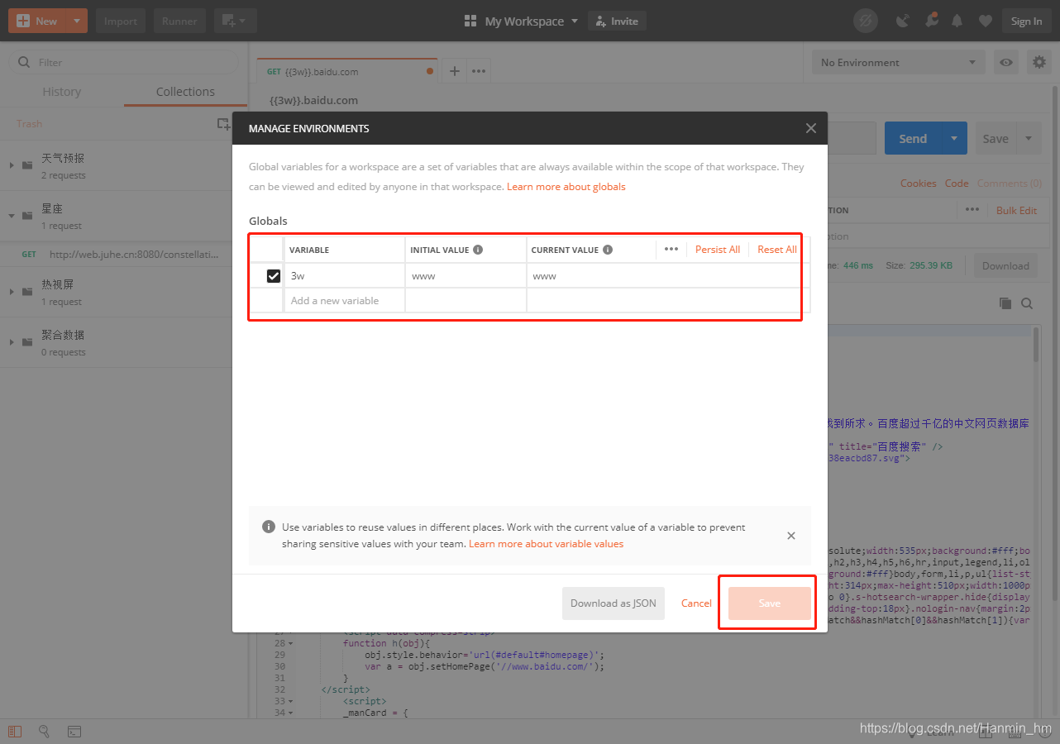The image size is (1060, 744).
Task: Open the Send button dropdown arrow
Action: 954,138
